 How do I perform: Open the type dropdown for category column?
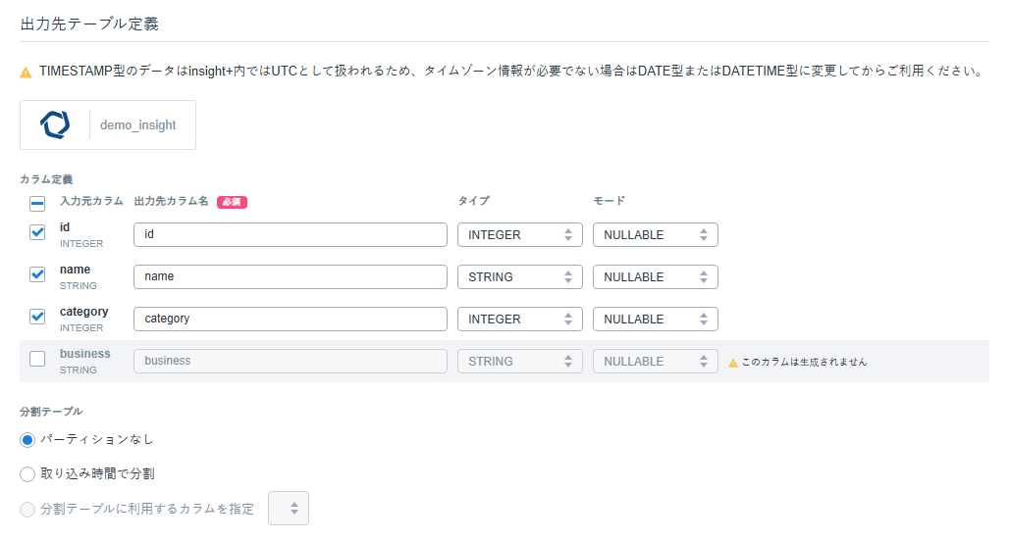[x=520, y=319]
